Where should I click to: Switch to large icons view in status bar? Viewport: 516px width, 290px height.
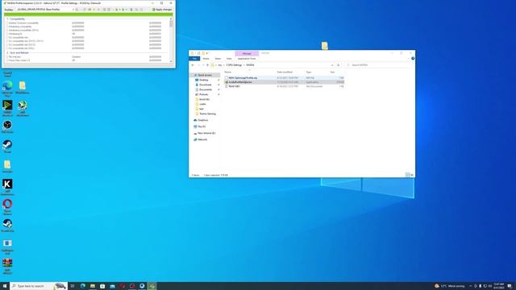click(x=412, y=176)
